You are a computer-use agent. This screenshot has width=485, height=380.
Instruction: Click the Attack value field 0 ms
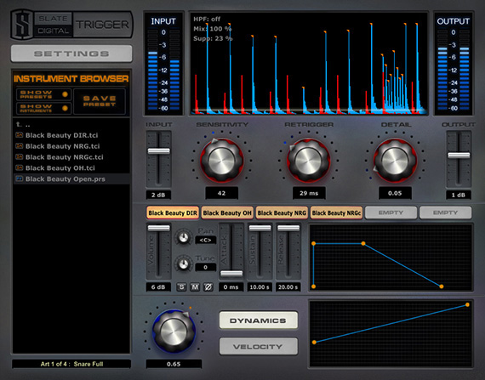231,287
